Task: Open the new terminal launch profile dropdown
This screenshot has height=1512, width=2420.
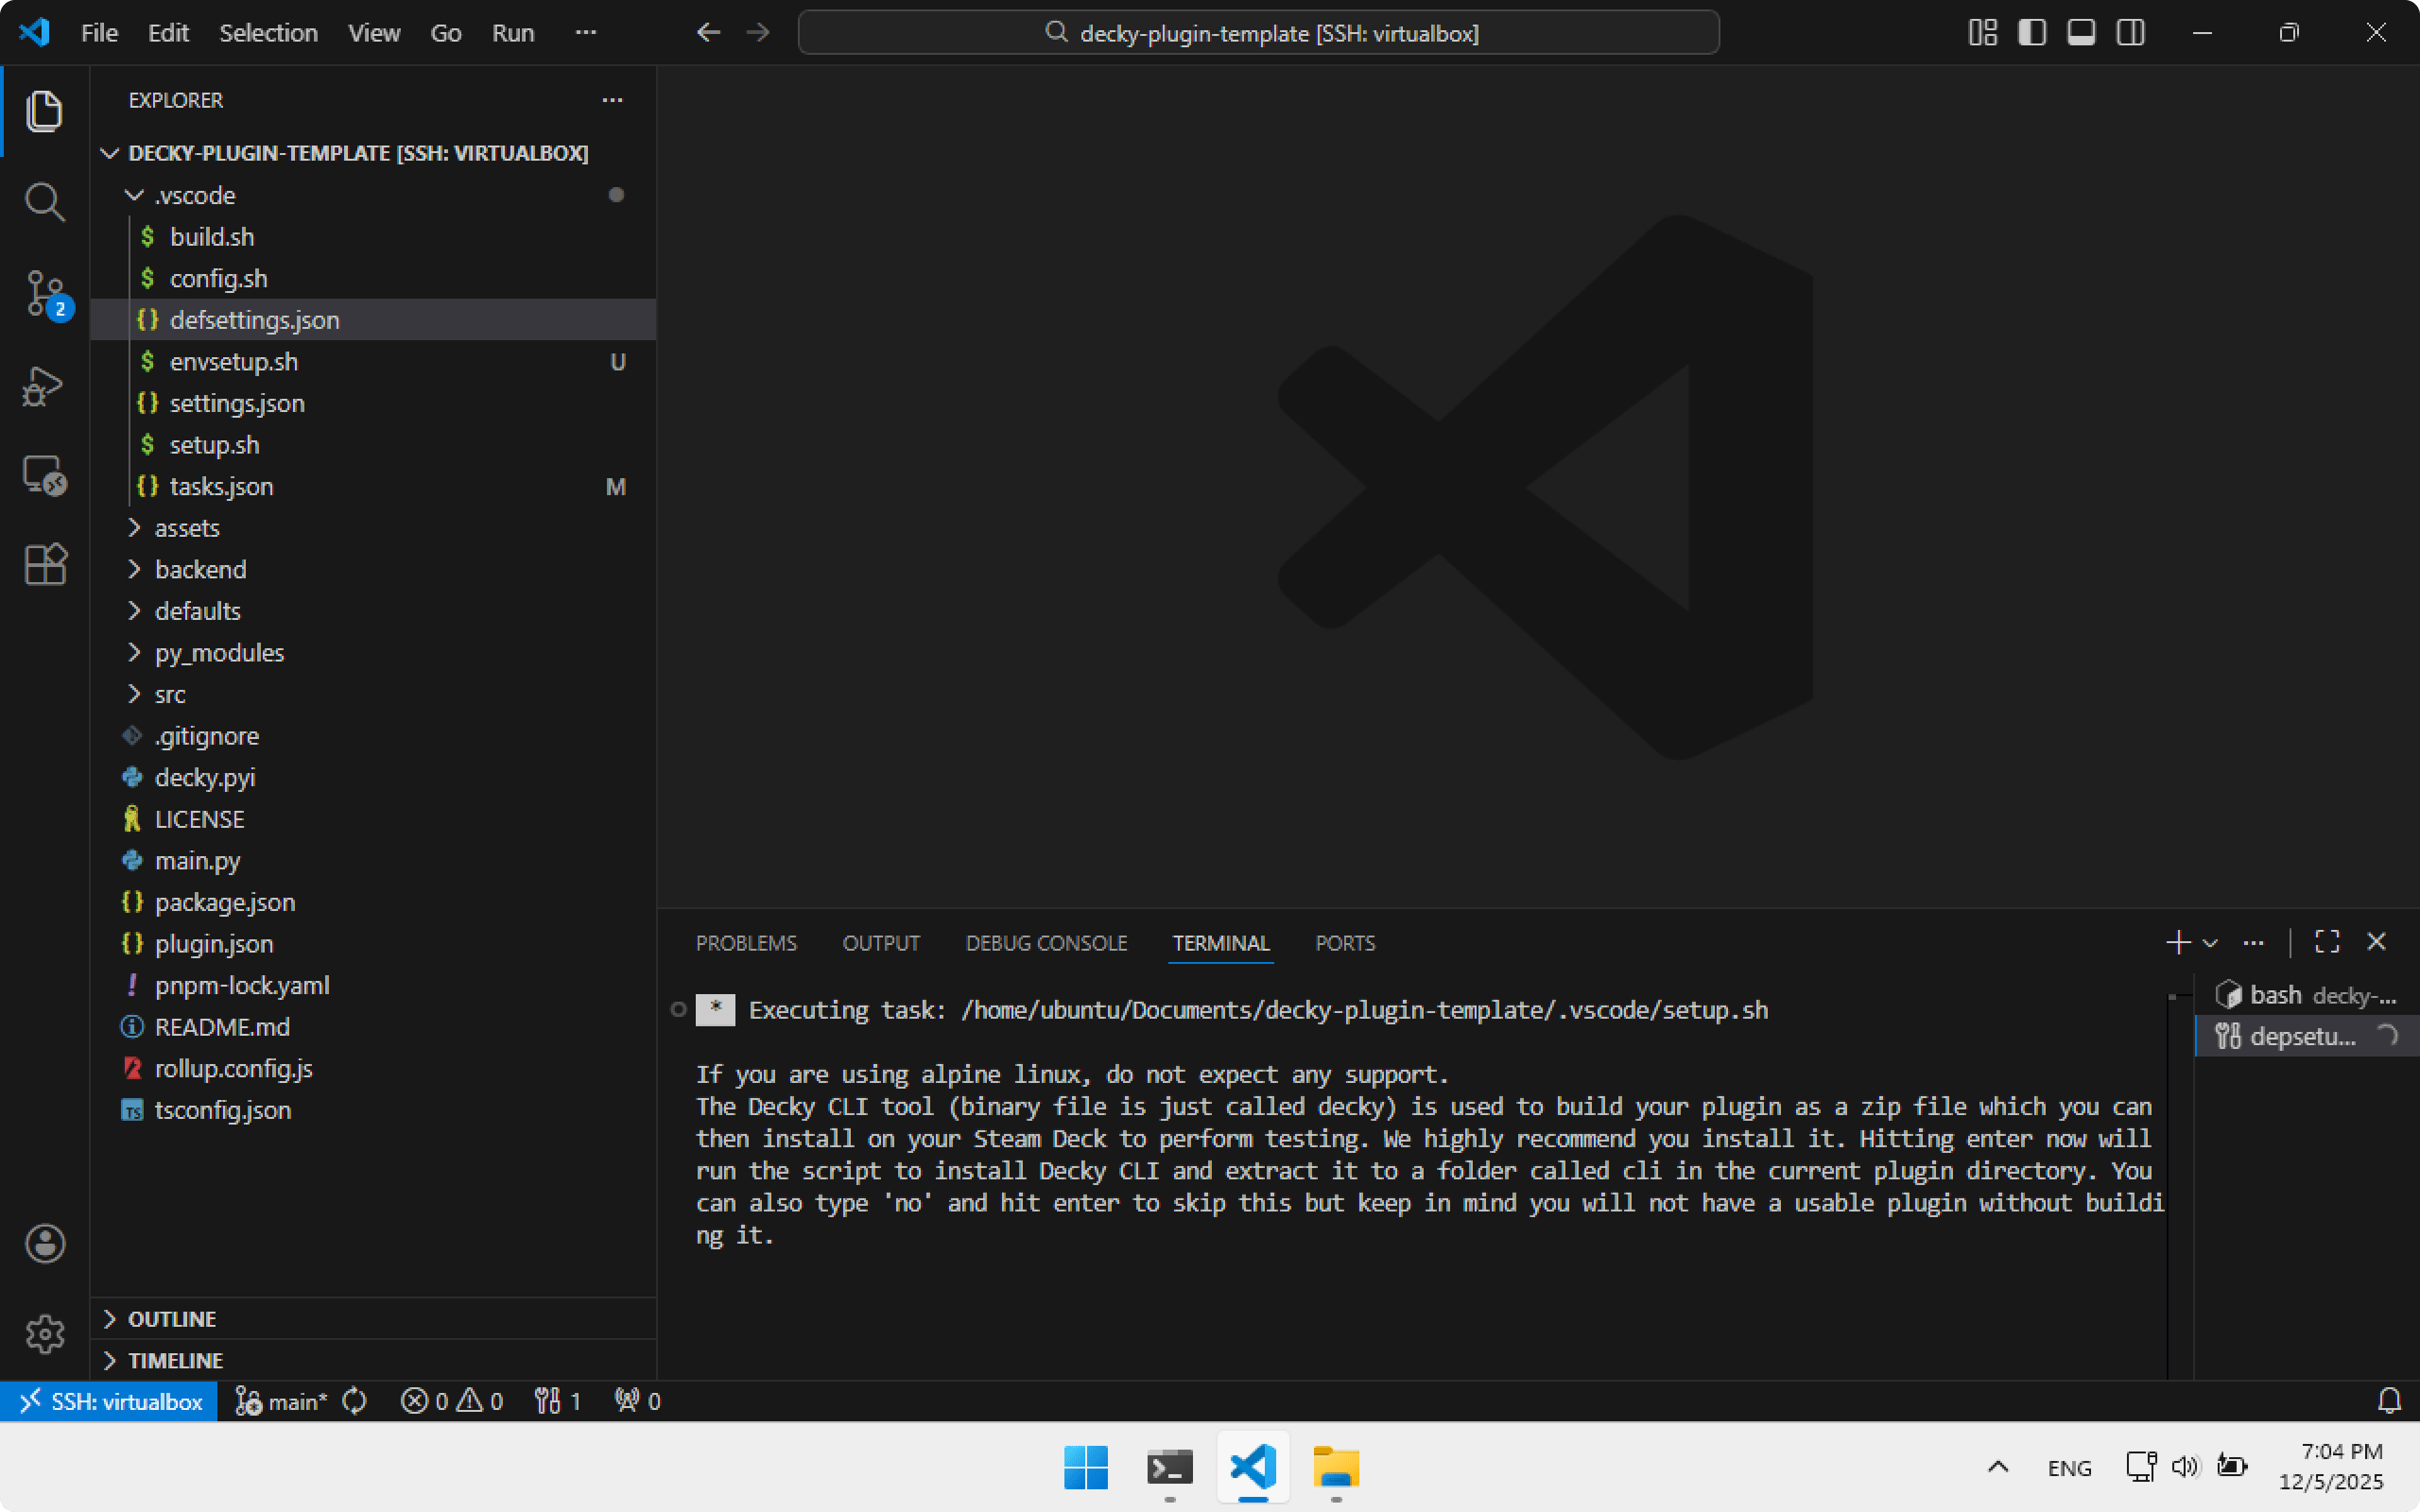Action: (2211, 943)
